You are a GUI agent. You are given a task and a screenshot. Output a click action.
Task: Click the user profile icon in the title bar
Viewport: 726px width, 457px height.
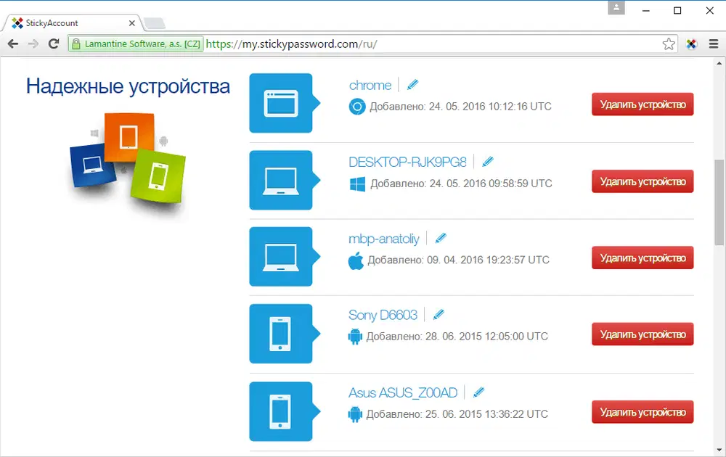pyautogui.click(x=616, y=9)
